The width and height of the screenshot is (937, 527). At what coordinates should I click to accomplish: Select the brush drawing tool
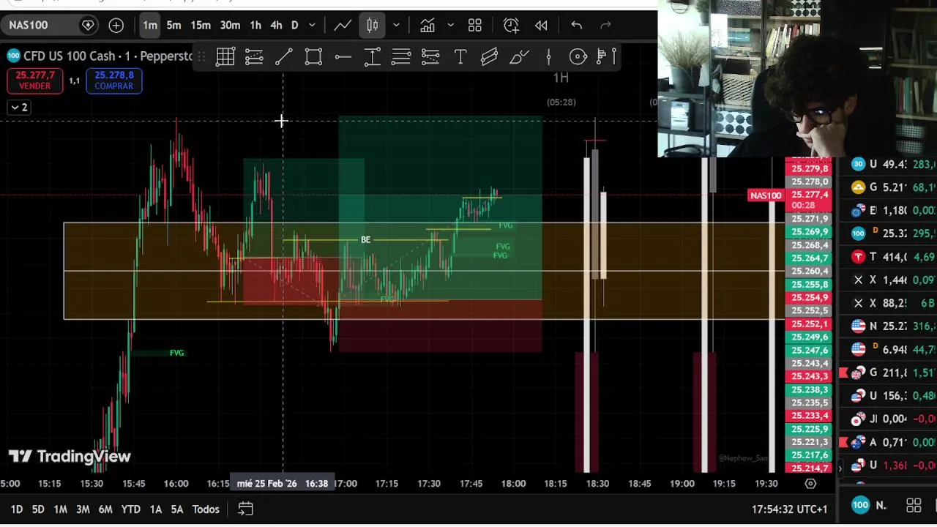(519, 56)
